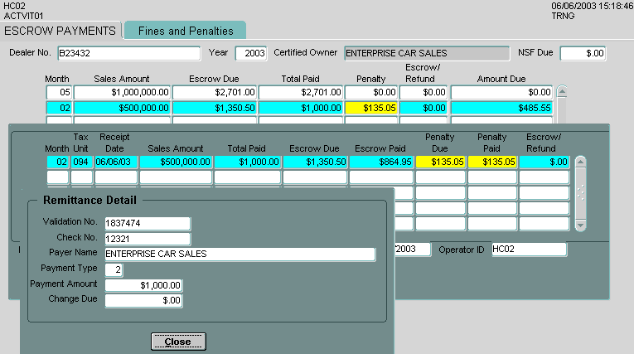This screenshot has width=634, height=354.
Task: Click the Certified Owner field
Action: click(427, 53)
